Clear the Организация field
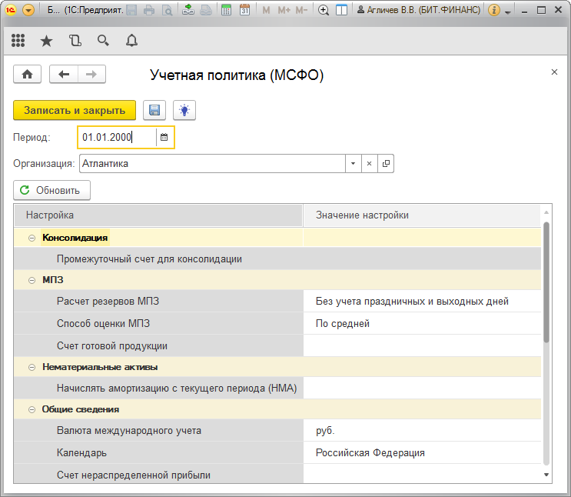The width and height of the screenshot is (571, 497). click(369, 164)
